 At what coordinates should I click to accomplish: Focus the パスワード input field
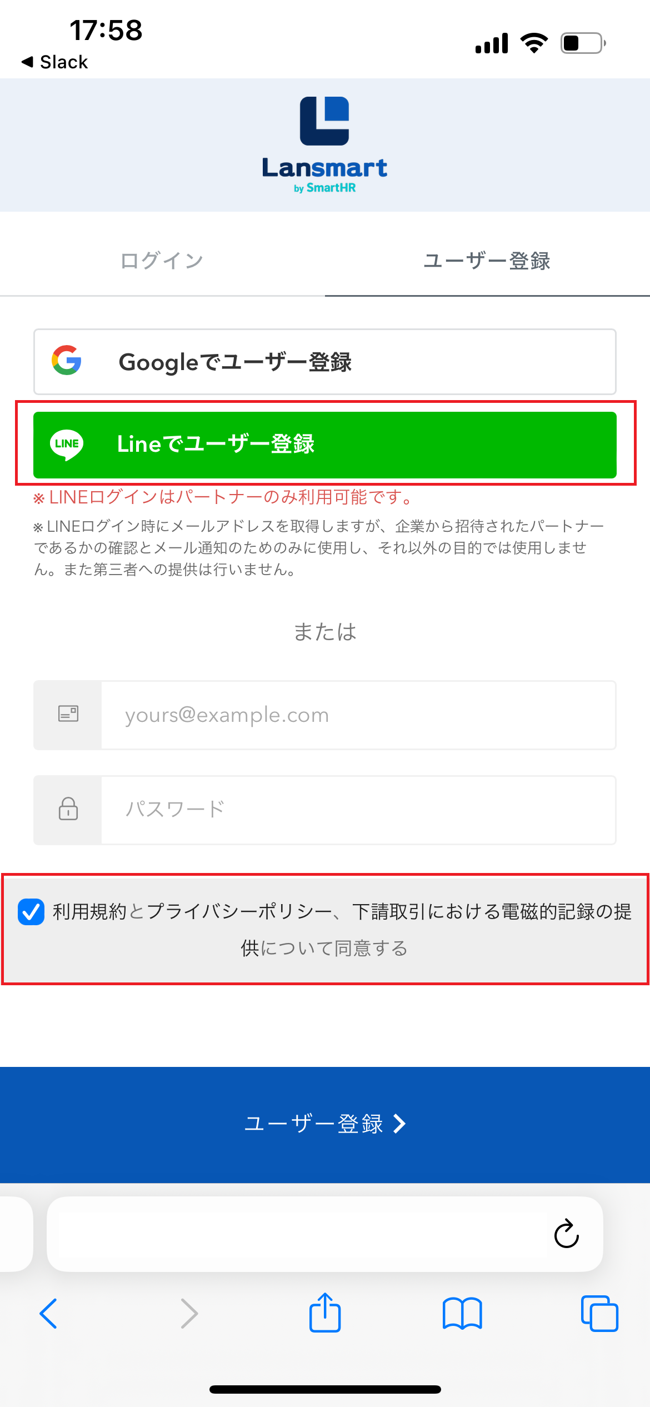pyautogui.click(x=358, y=810)
